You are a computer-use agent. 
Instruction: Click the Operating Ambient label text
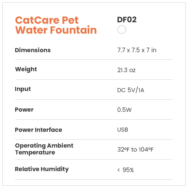point(44,146)
